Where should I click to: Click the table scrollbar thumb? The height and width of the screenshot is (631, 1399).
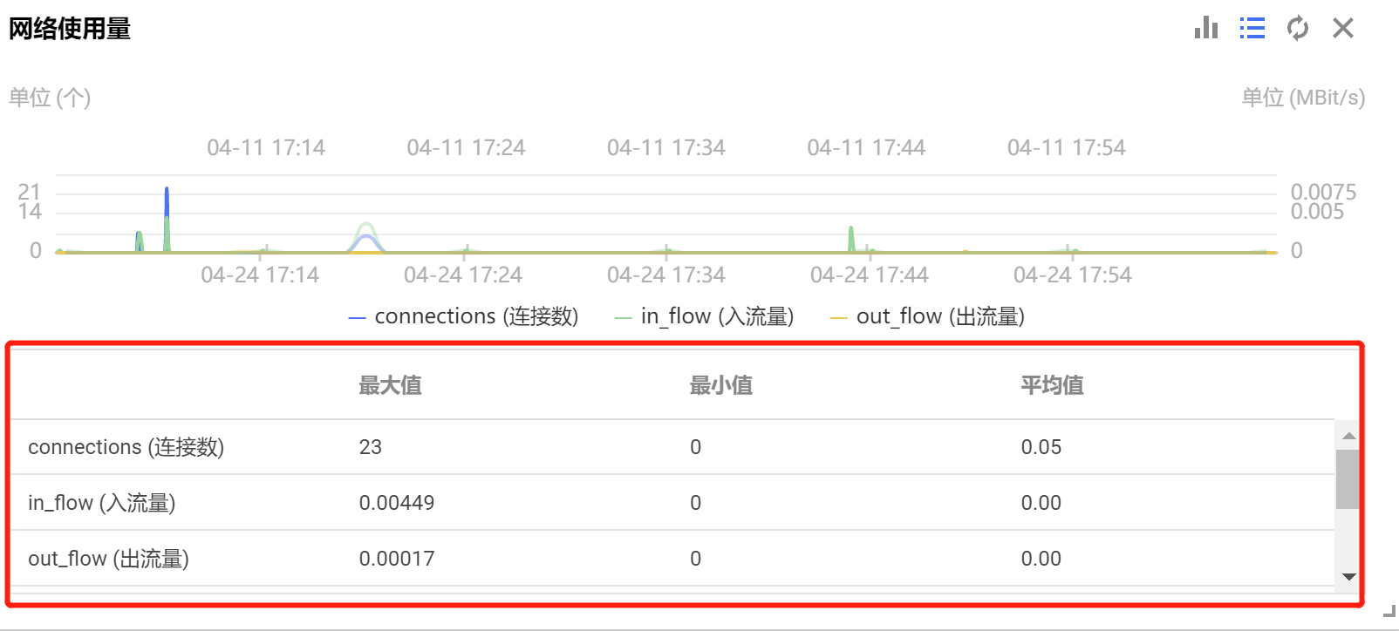coord(1348,478)
